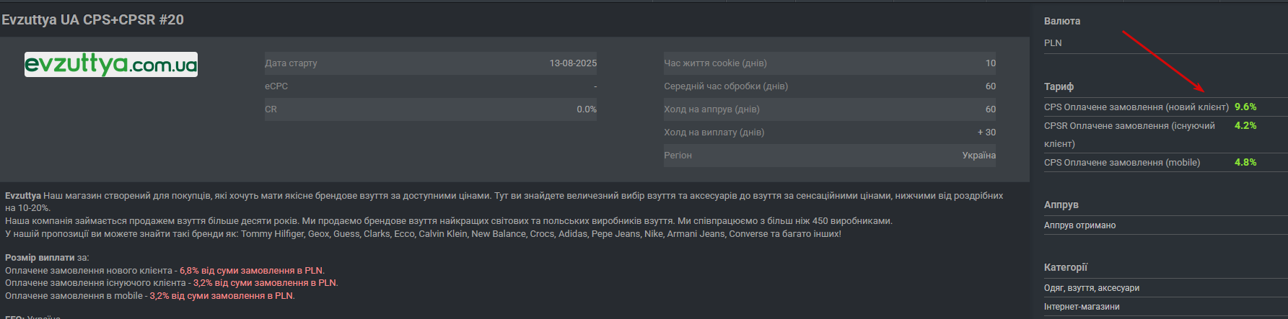
Task: Click the Час життя cookie (днів) row
Action: click(x=829, y=63)
